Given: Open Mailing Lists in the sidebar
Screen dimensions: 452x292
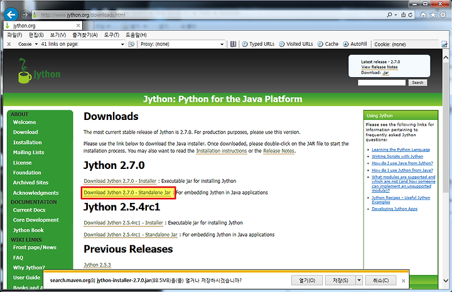Looking at the screenshot, I should 28,153.
